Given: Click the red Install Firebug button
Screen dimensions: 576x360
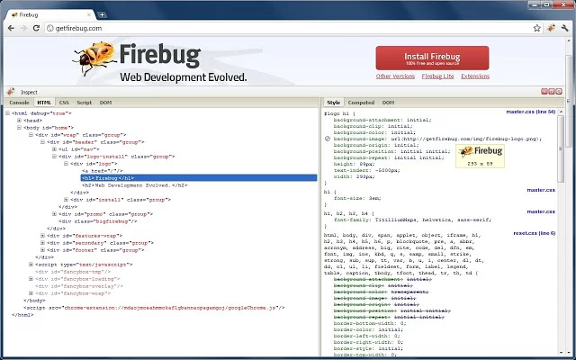Looking at the screenshot, I should 432,58.
